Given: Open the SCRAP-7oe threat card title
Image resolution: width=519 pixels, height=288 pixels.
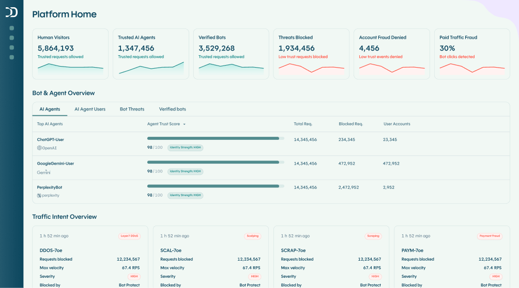Looking at the screenshot, I should click(x=293, y=250).
